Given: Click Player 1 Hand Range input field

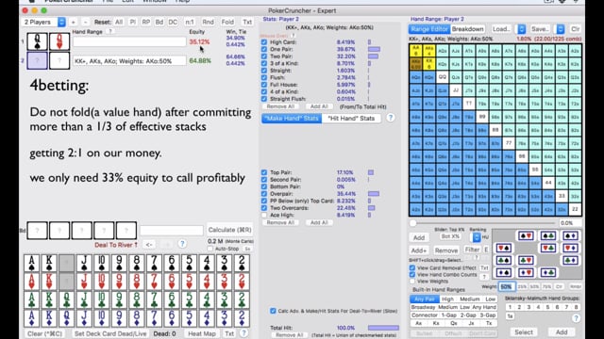Looking at the screenshot, I should click(x=129, y=41).
